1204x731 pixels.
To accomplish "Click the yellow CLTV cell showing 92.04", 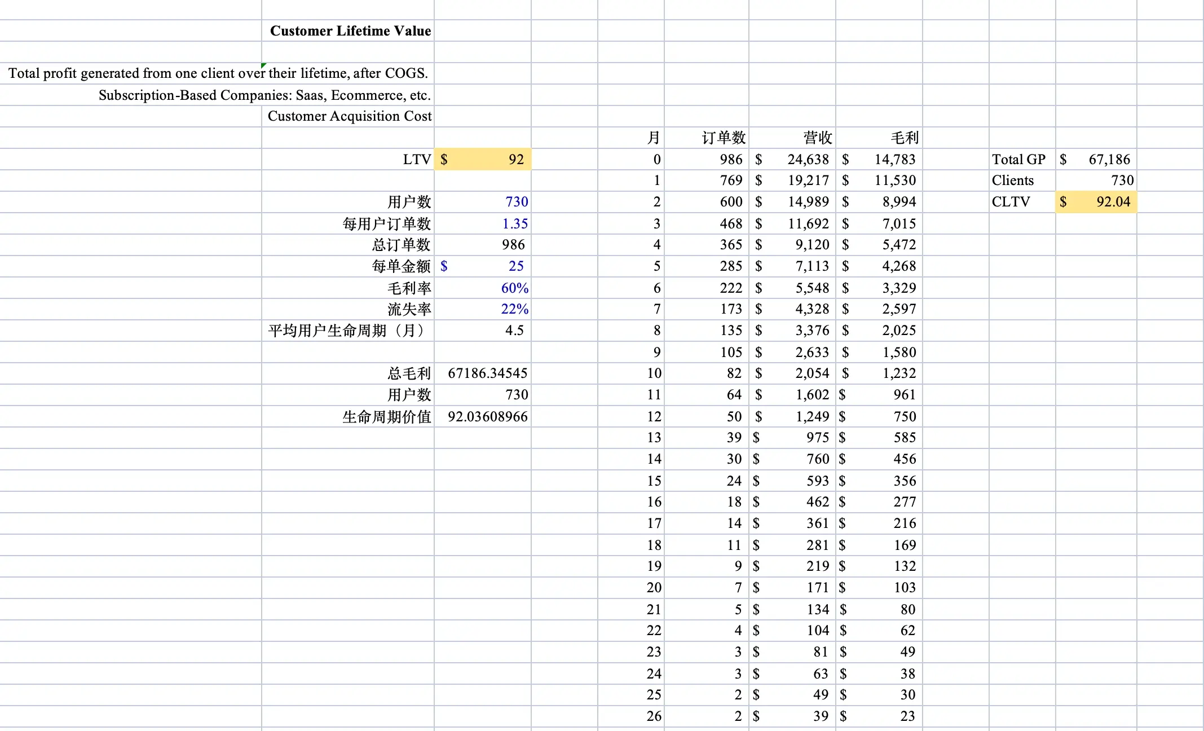I will (x=1096, y=202).
